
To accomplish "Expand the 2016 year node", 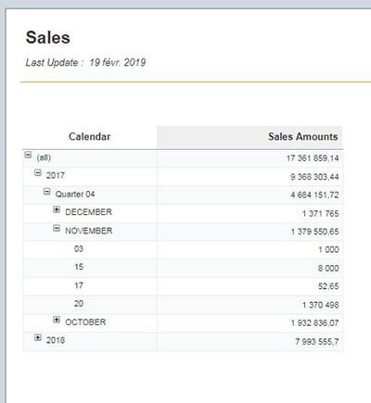I will coord(38,337).
